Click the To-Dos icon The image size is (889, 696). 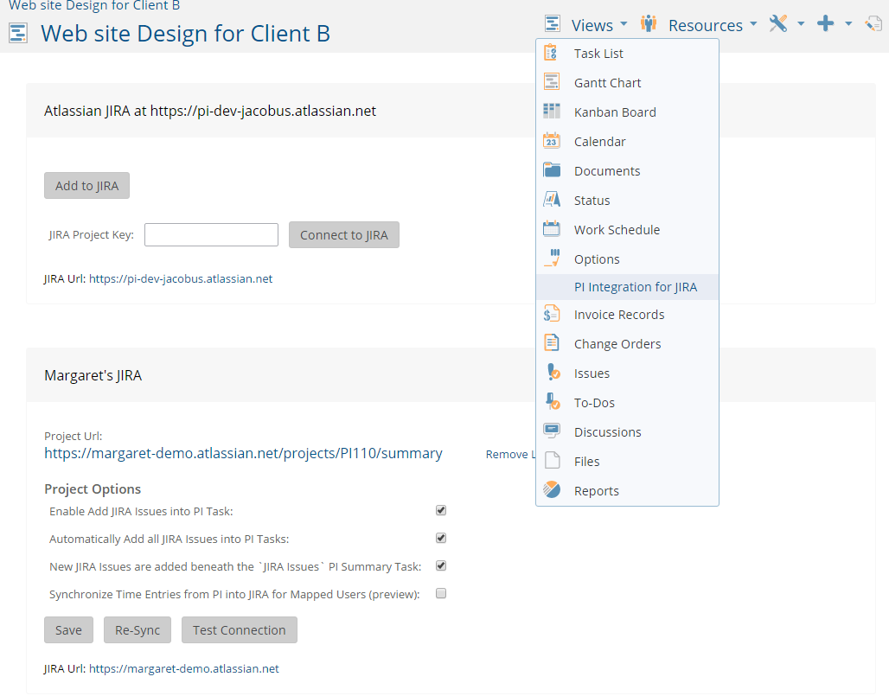coord(553,402)
